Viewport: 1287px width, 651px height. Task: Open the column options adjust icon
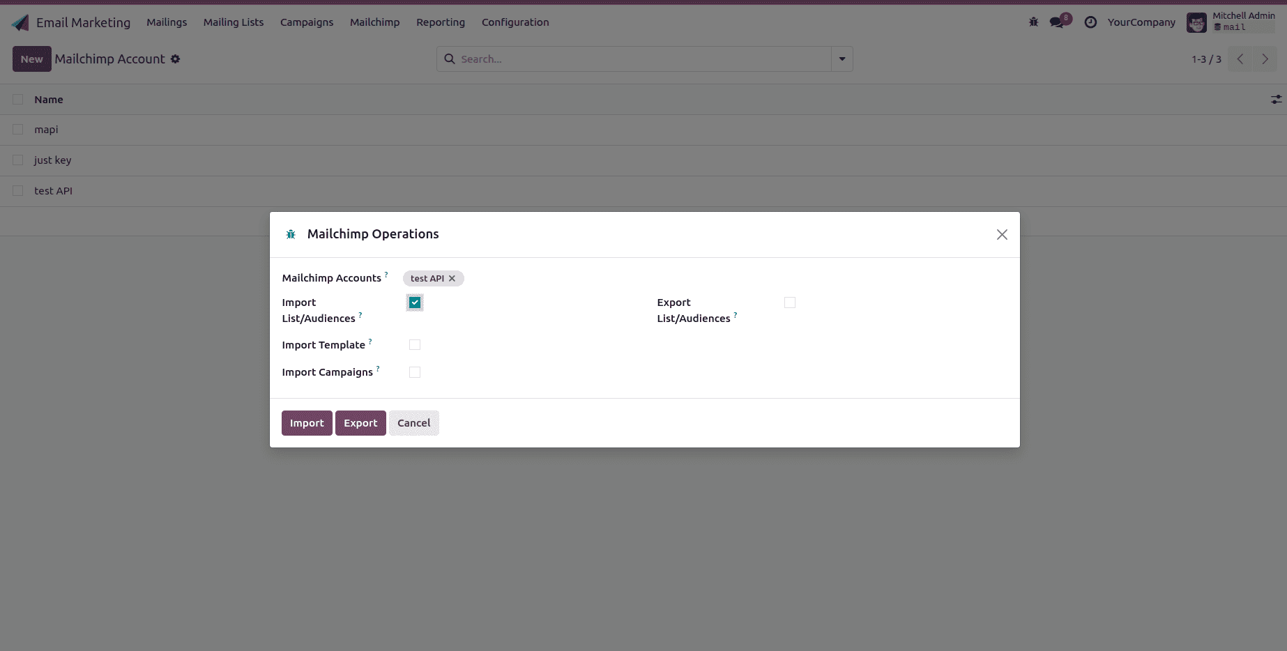pos(1276,100)
